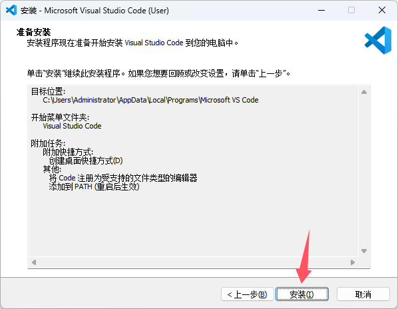Click the scroll right arrow under summary
398x309 pixels.
(x=352, y=262)
